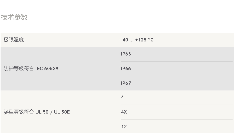Select the 防护等级符合 IEC 60529 label

(x=31, y=68)
